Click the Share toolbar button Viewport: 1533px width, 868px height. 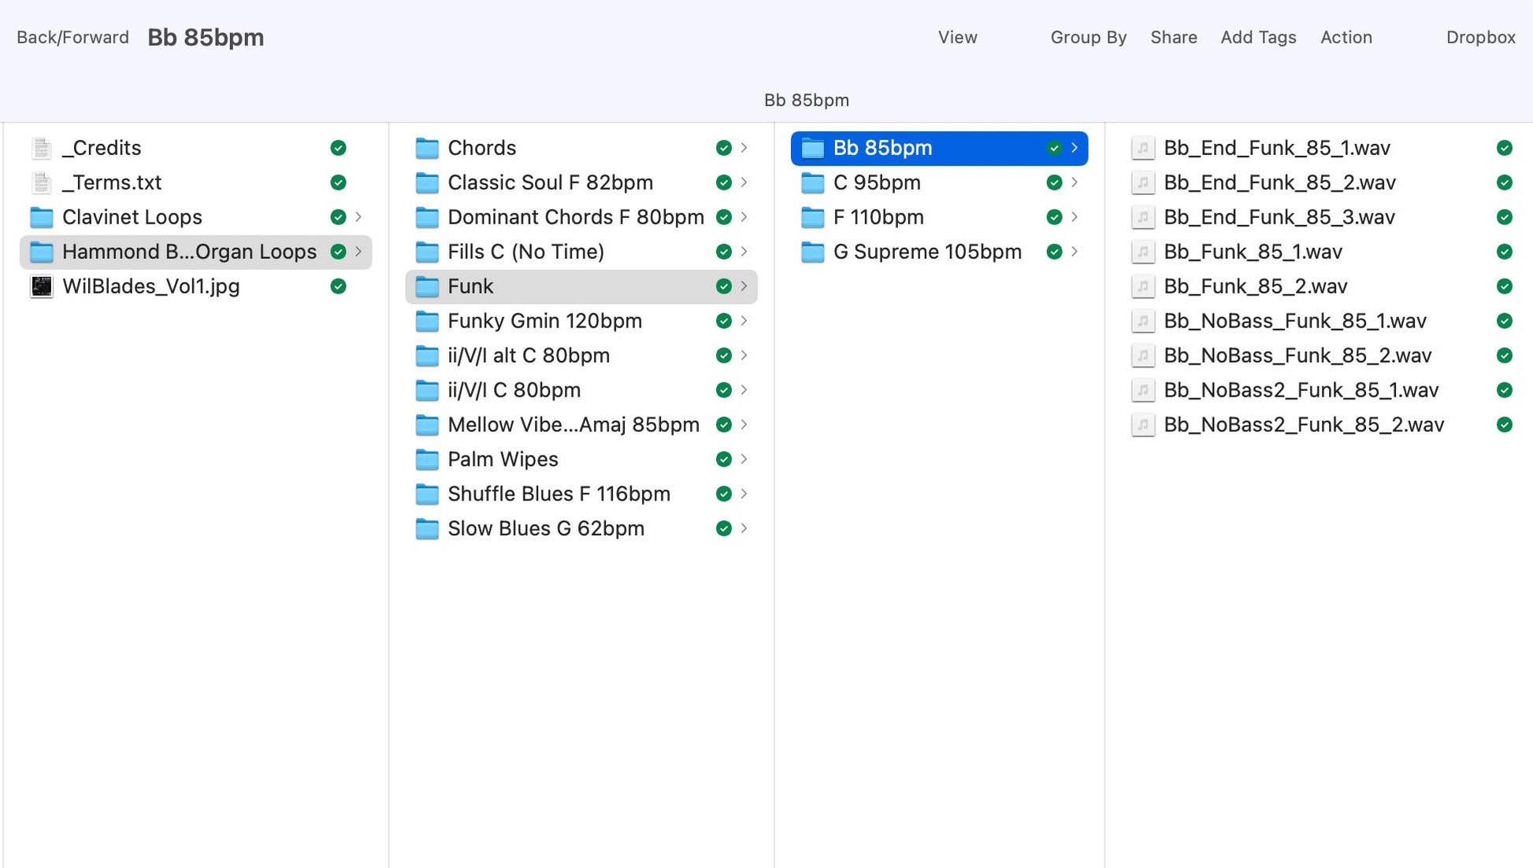pos(1173,37)
